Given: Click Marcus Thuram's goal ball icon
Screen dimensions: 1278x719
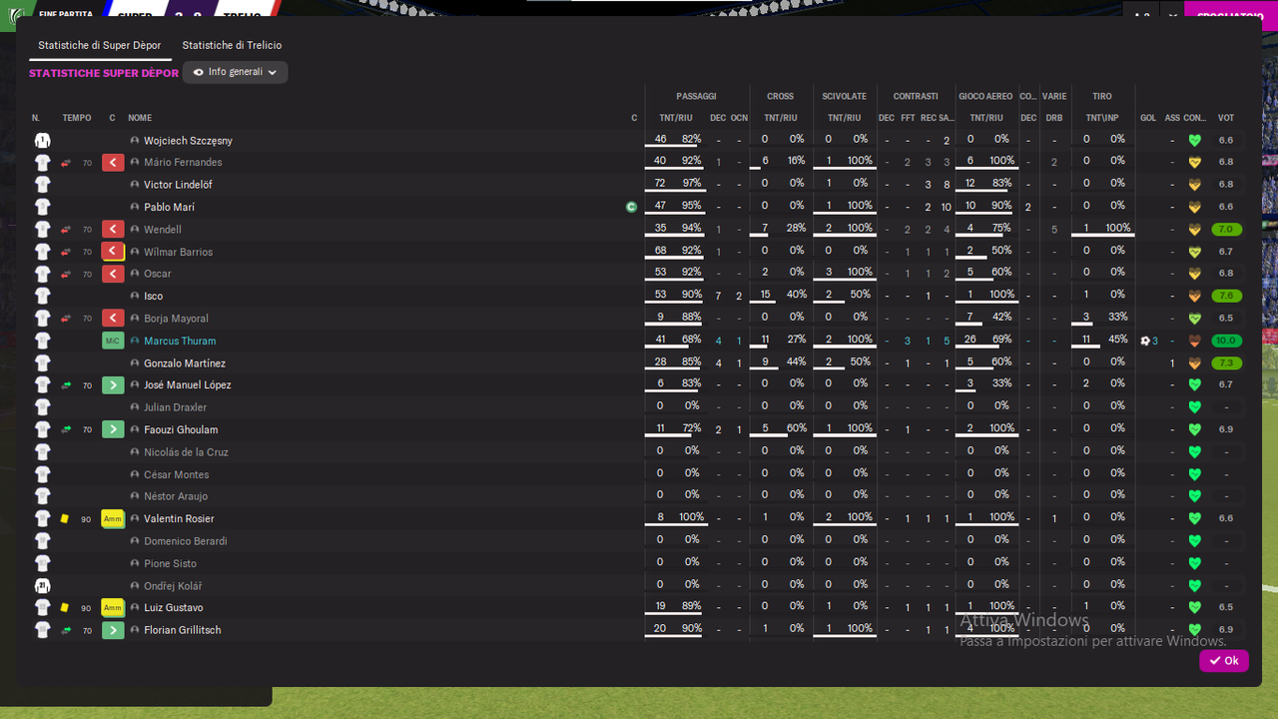Looking at the screenshot, I should (1145, 341).
